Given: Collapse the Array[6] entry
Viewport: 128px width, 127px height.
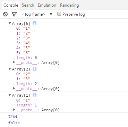Looking at the screenshot, I should (x=10, y=23).
